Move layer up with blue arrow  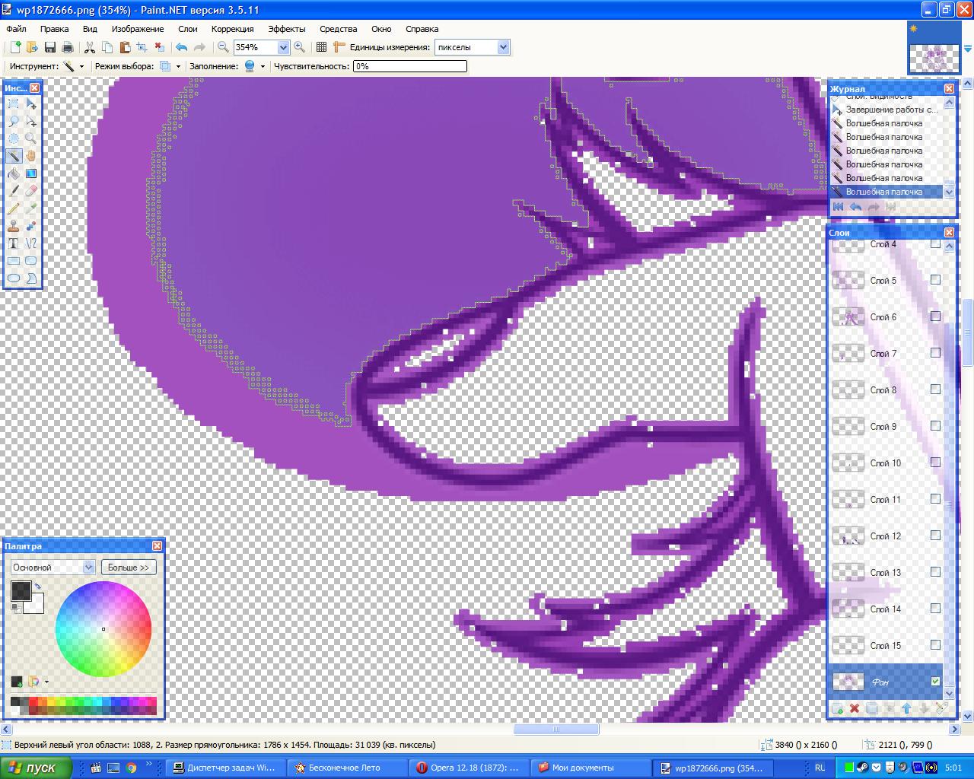pyautogui.click(x=906, y=708)
